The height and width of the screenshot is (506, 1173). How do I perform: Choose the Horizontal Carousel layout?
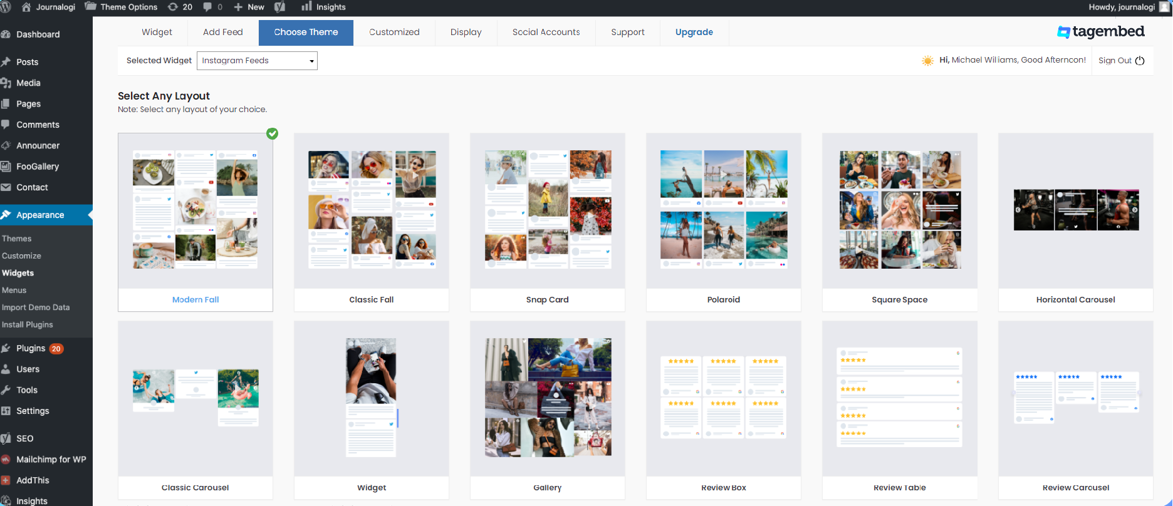point(1076,210)
